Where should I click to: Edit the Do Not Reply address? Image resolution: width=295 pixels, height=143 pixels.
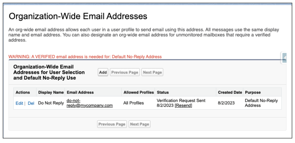coord(19,103)
